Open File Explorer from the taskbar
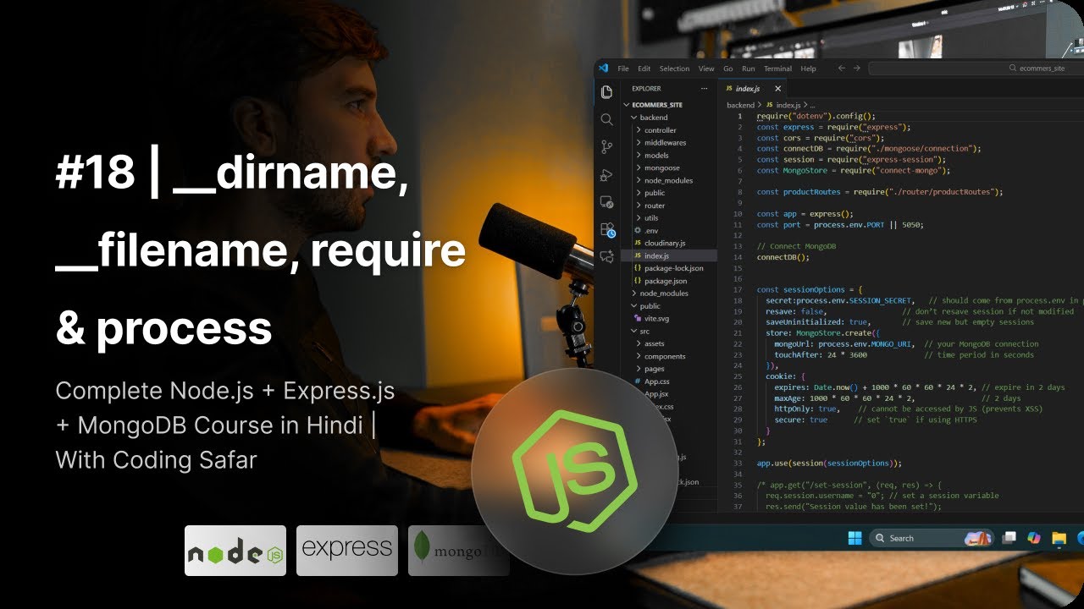The height and width of the screenshot is (609, 1084). coord(1058,538)
